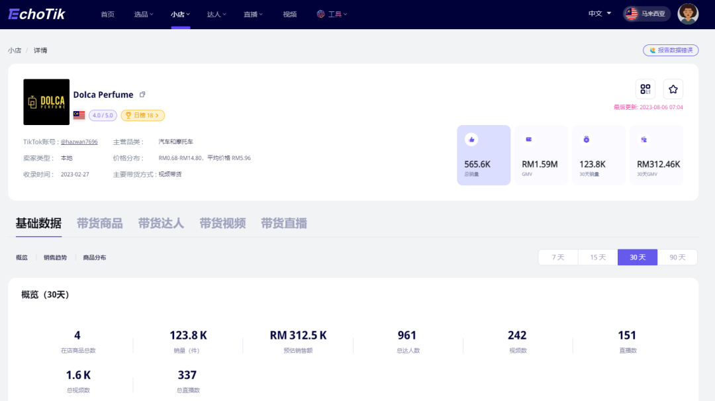
Task: Select 123.8K 30-day sales card
Action: (598, 155)
